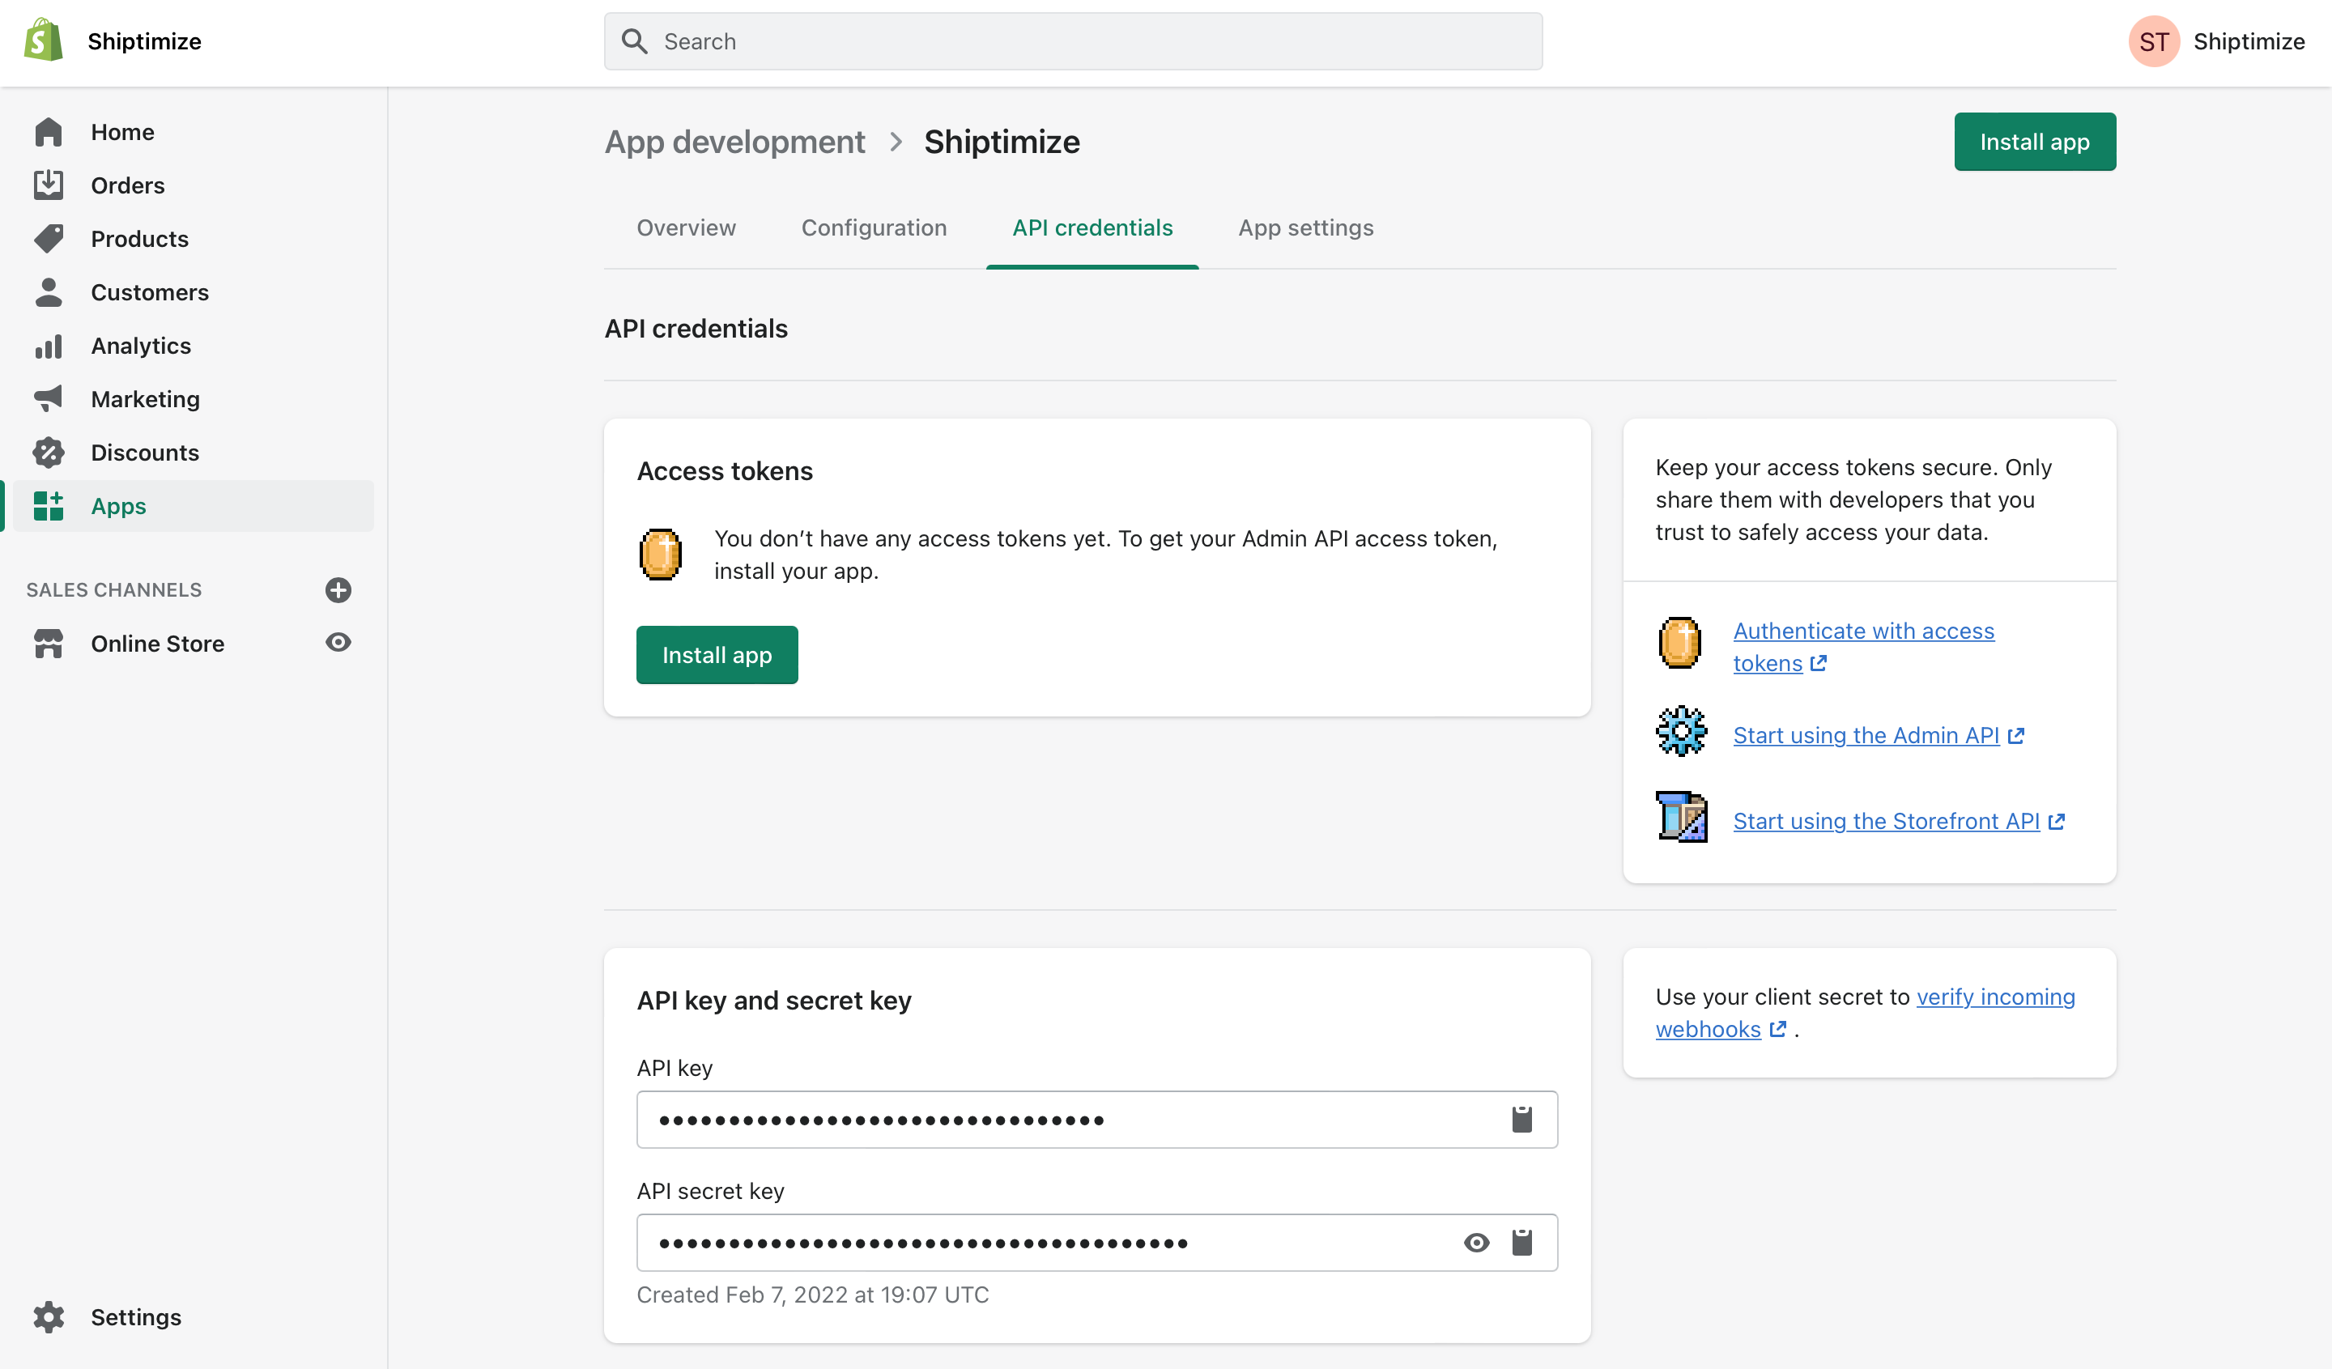2332x1369 pixels.
Task: View Online Store using eye icon
Action: [338, 643]
